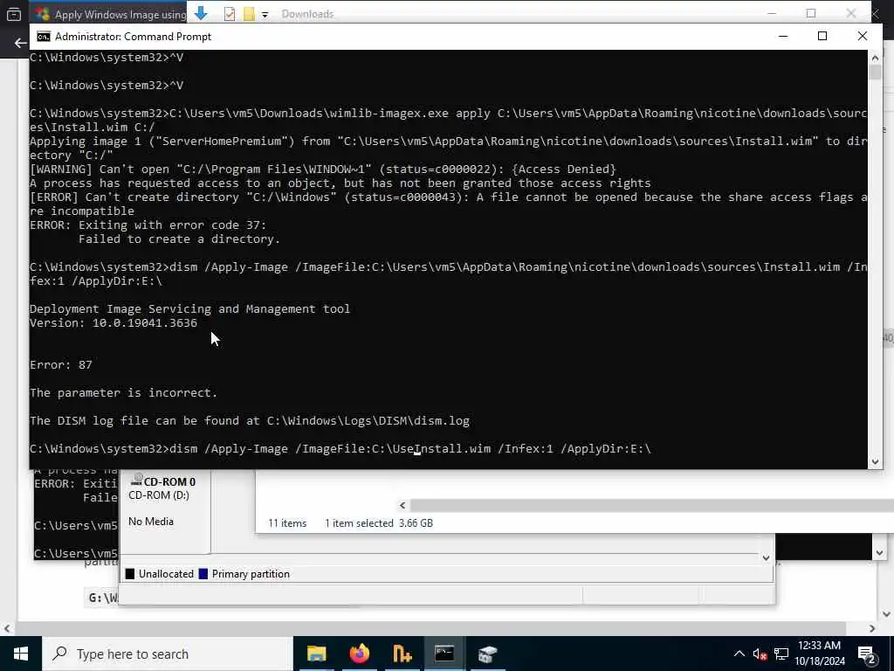Open the Command Prompt window system menu icon
Image resolution: width=894 pixels, height=671 pixels.
44,37
